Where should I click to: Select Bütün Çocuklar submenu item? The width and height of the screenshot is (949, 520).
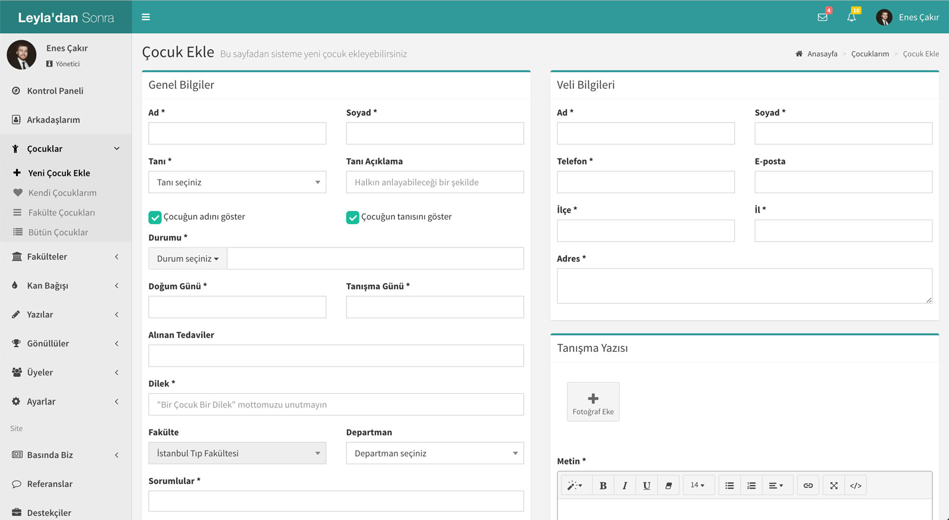66,232
